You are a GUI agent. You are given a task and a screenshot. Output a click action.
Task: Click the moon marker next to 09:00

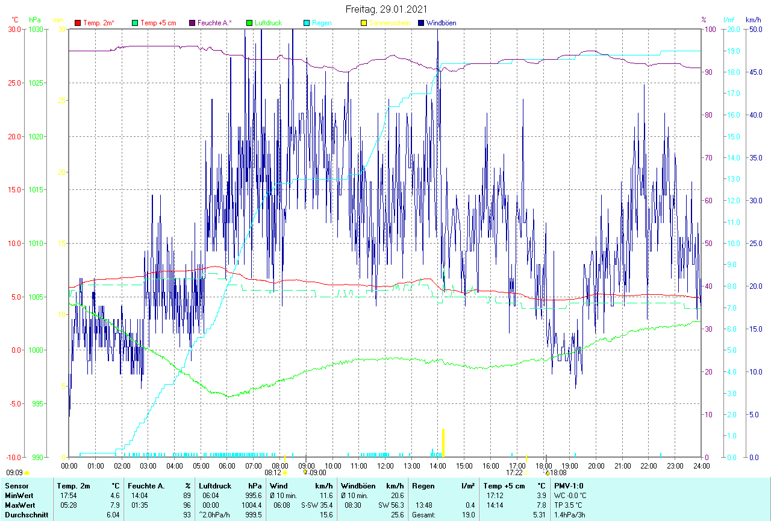point(305,472)
